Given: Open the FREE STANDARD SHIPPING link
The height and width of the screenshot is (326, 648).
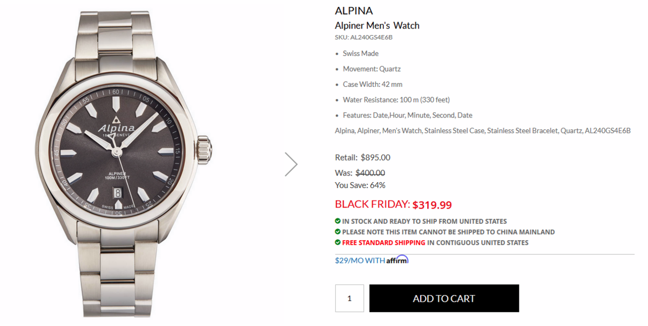Looking at the screenshot, I should (x=383, y=242).
